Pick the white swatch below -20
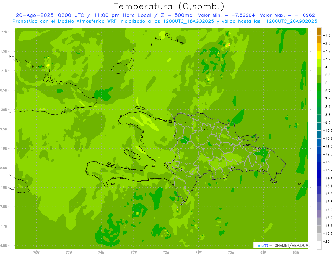332x256 pixels. click(319, 245)
